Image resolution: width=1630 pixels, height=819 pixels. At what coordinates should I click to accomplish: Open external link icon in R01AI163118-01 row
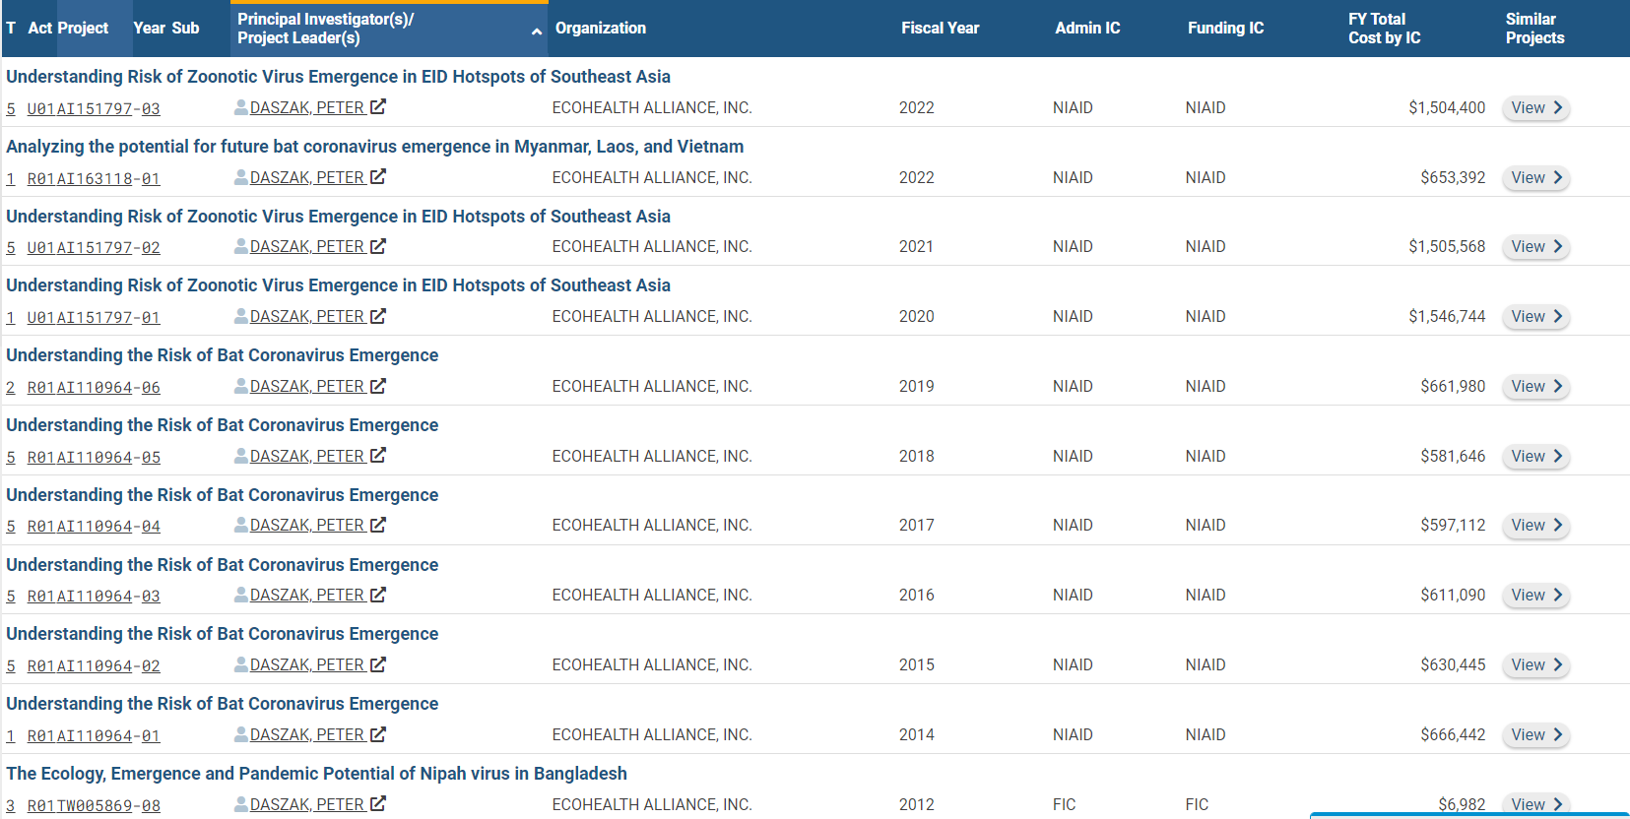coord(378,177)
